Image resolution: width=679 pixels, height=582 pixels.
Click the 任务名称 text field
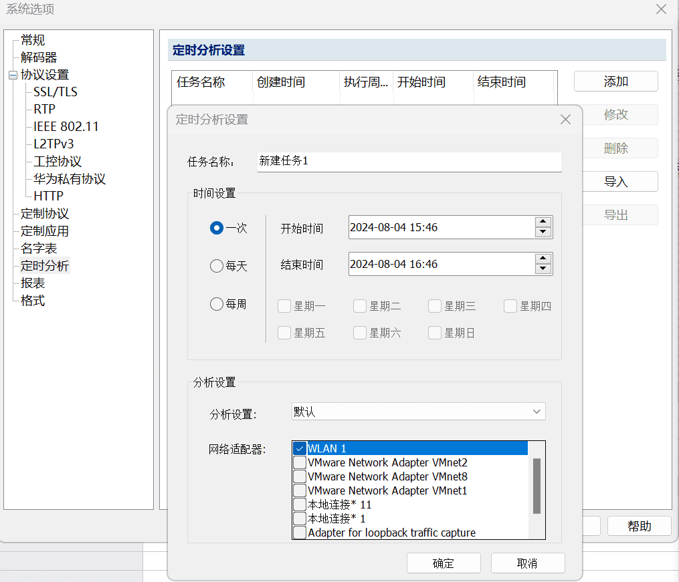click(409, 161)
